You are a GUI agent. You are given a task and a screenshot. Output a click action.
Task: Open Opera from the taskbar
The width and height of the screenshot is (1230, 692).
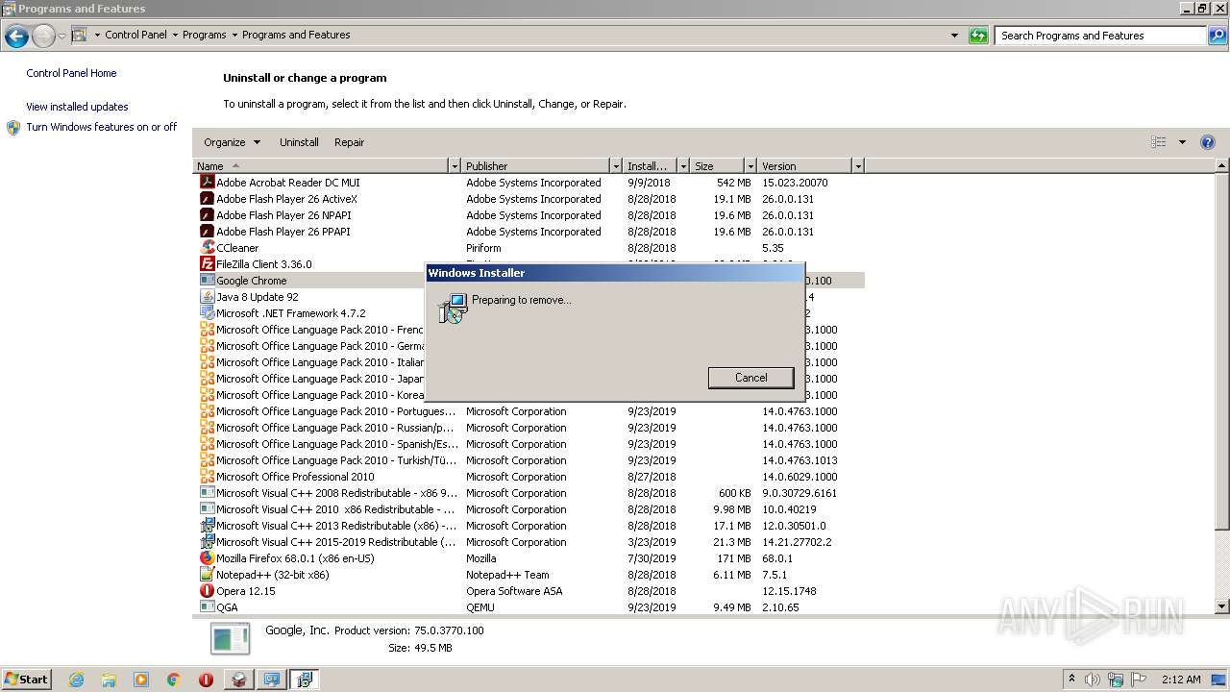(206, 680)
